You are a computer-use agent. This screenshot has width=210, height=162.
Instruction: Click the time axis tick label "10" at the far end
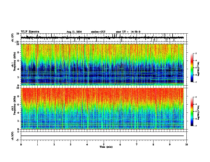click(186, 145)
